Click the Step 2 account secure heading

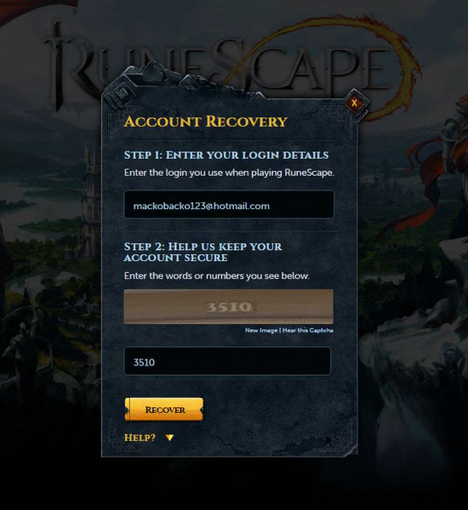[203, 252]
